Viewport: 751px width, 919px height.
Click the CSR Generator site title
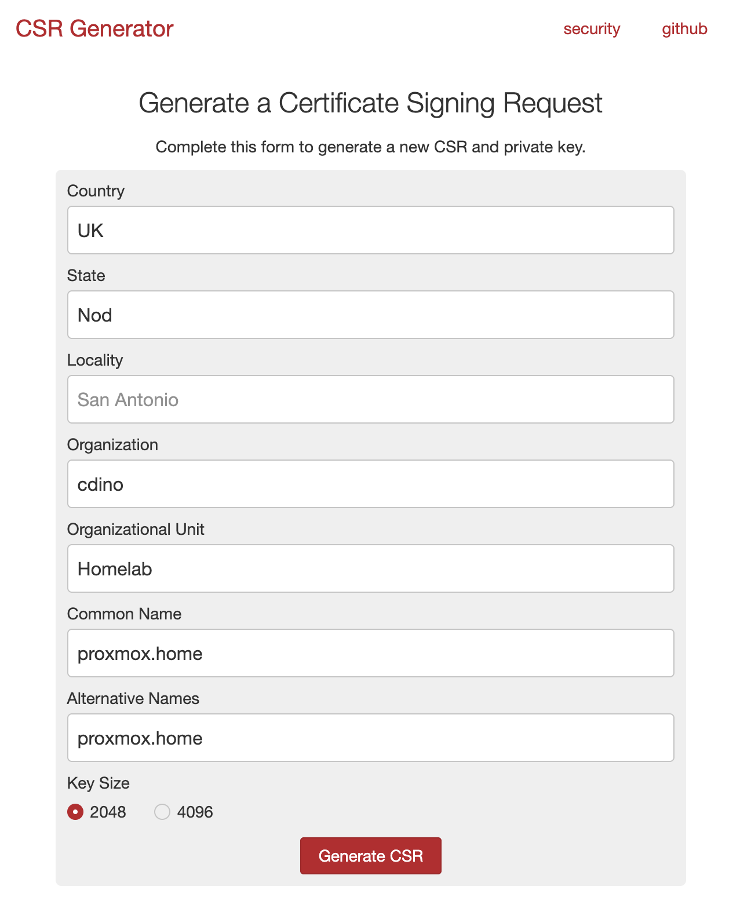click(x=94, y=29)
